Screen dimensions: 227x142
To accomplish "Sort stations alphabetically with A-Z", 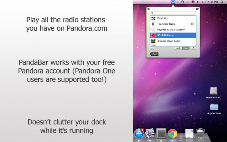I will 178,48.
